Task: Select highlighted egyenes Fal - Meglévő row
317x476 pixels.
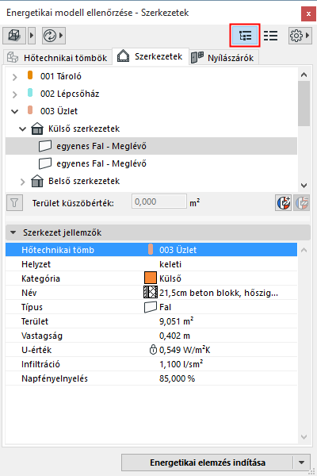Action: coord(151,146)
